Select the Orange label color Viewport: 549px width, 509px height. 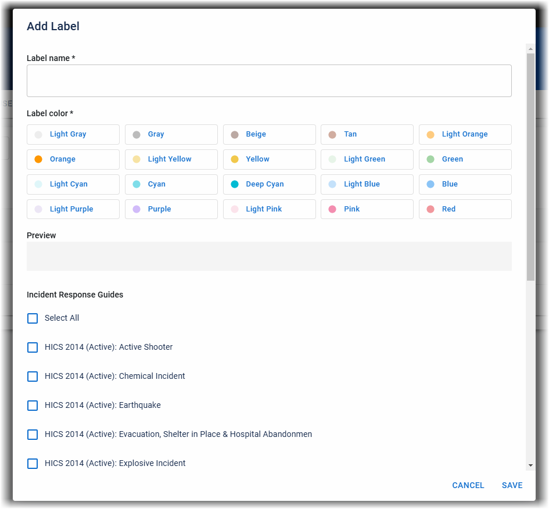coord(73,159)
